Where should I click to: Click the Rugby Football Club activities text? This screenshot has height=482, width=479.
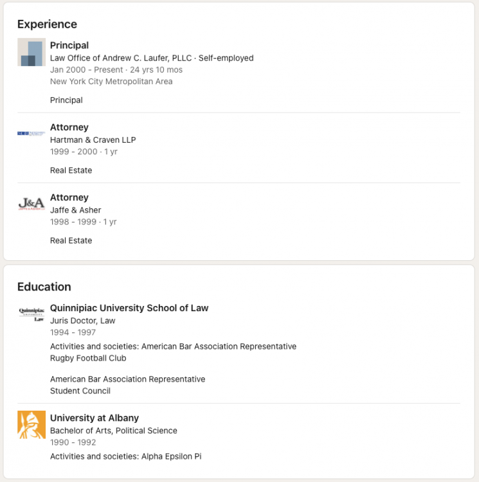(x=88, y=358)
